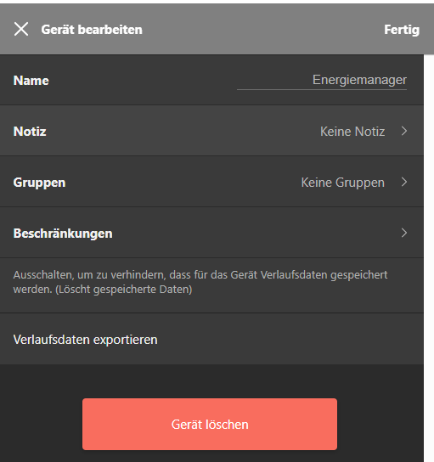434x462 pixels.
Task: Expand Beschränkungen using its chevron arrow
Action: click(x=404, y=233)
